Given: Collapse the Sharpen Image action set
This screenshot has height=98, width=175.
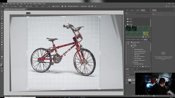Looking at the screenshot, I should coord(130,42).
